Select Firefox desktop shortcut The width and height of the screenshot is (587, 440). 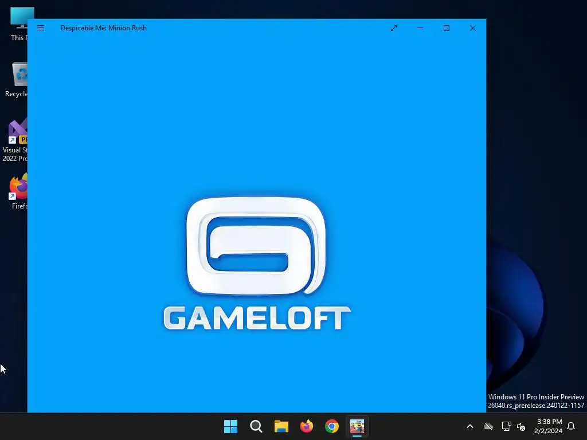(18, 191)
